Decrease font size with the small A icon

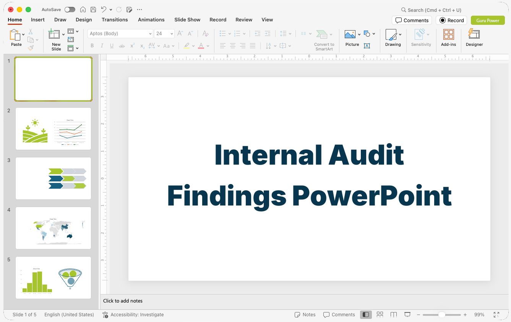[190, 34]
